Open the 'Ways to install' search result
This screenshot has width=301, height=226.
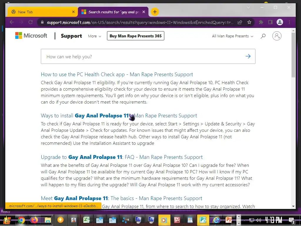tap(119, 116)
